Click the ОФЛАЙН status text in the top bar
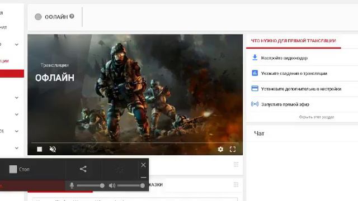358x201 pixels. (56, 17)
